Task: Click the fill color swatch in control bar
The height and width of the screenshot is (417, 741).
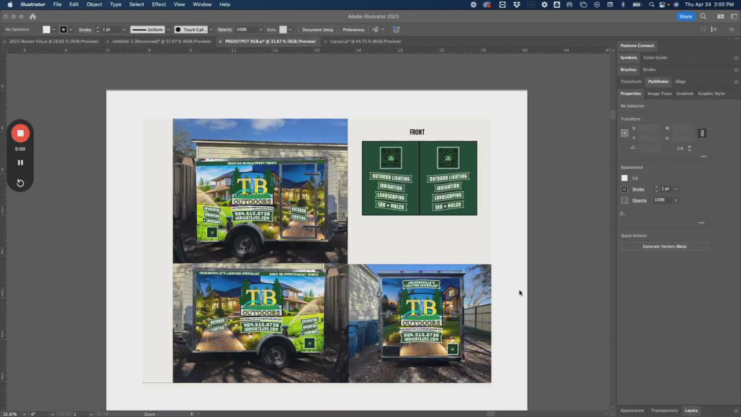Action: pos(46,30)
